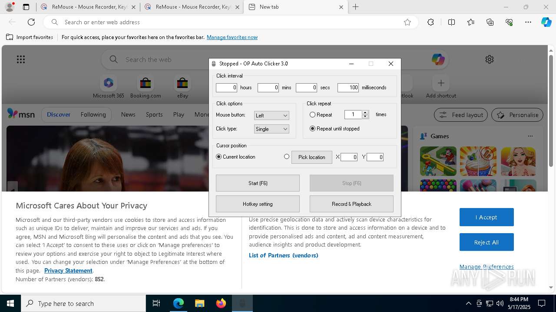The height and width of the screenshot is (312, 556).
Task: Open Windows Start menu
Action: 10,303
